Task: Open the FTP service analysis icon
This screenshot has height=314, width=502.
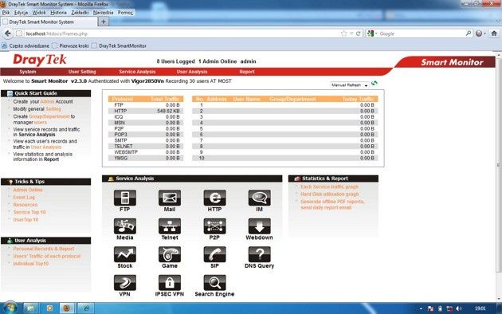Action: coord(125,198)
